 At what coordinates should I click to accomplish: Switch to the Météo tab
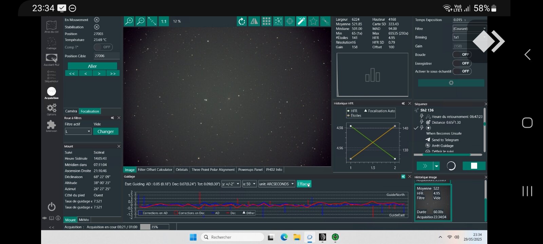(x=84, y=220)
